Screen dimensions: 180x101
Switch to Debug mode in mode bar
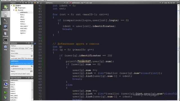click(x=5, y=27)
